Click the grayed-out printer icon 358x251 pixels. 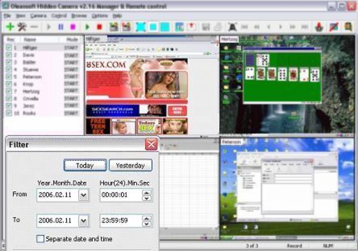(218, 27)
